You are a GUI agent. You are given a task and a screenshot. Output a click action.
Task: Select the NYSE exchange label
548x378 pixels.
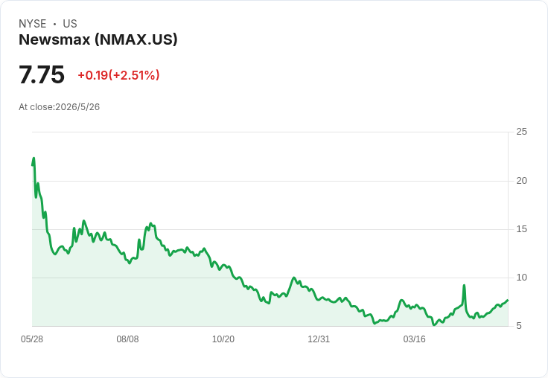point(33,24)
